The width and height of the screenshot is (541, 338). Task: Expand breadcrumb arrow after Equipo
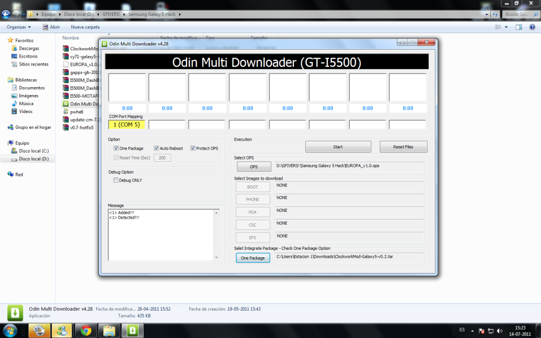(60, 14)
